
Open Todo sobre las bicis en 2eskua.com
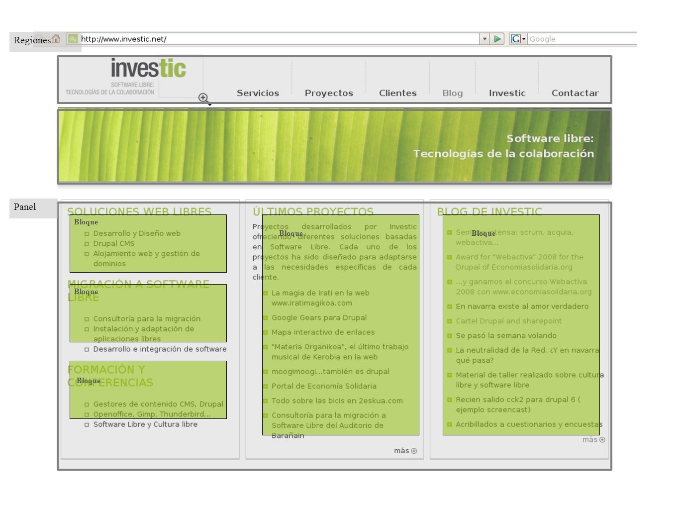click(337, 401)
